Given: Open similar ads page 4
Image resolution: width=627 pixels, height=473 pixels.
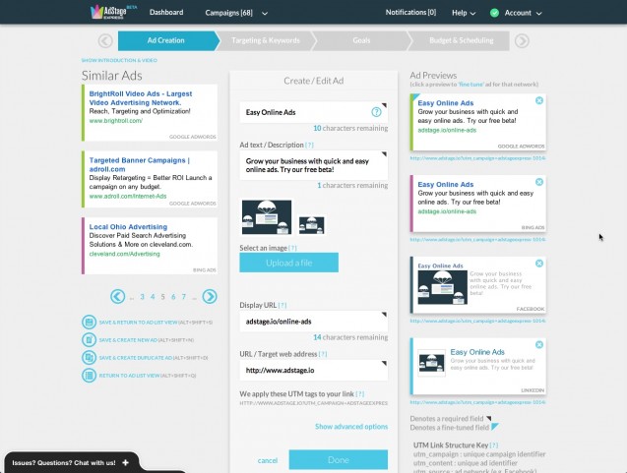Looking at the screenshot, I should coord(153,297).
